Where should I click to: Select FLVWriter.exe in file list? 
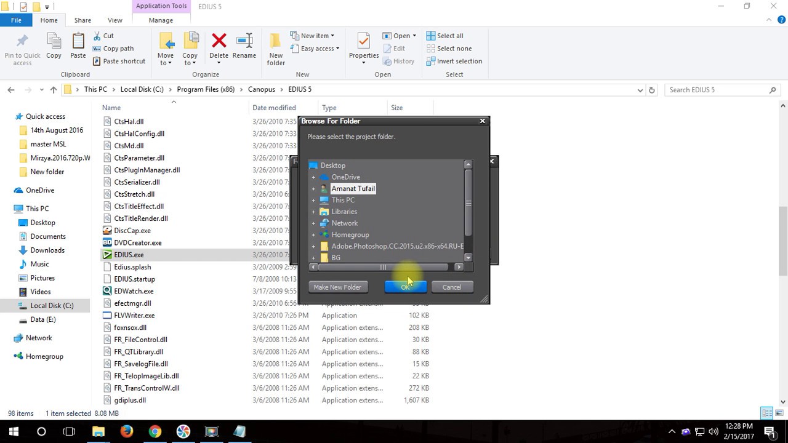pos(134,316)
